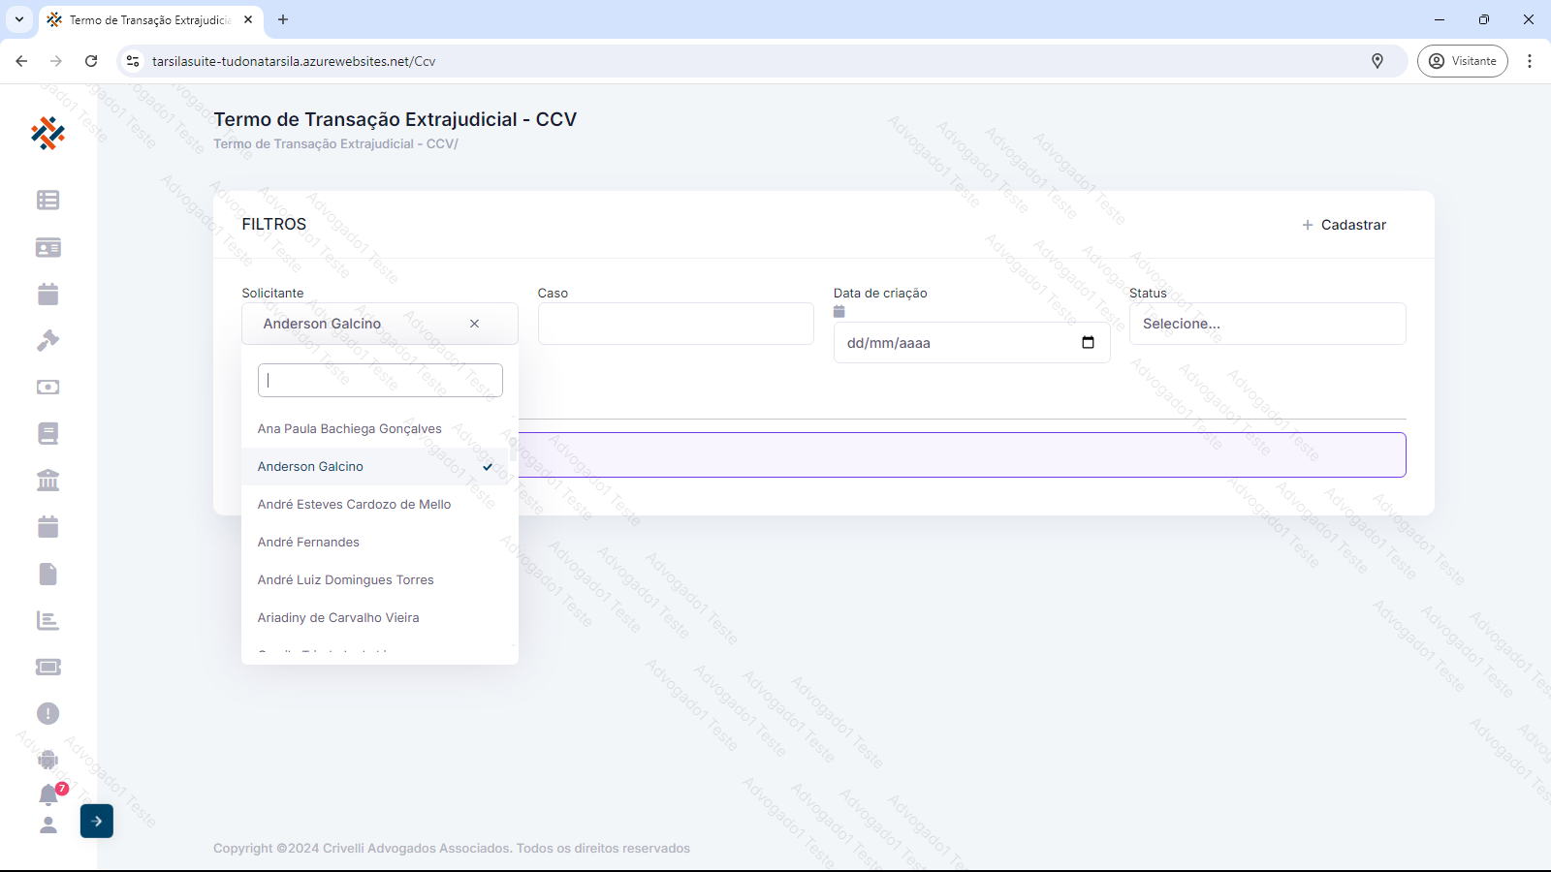Click the Caso input field
This screenshot has height=872, width=1551.
coord(676,324)
